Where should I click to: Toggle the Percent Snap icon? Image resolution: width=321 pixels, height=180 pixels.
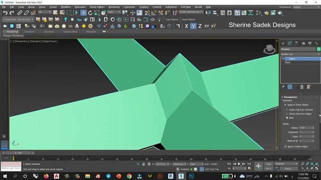click(x=160, y=13)
